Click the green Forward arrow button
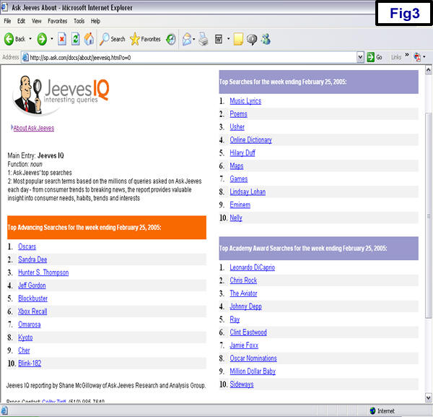The height and width of the screenshot is (417, 433). [x=42, y=39]
